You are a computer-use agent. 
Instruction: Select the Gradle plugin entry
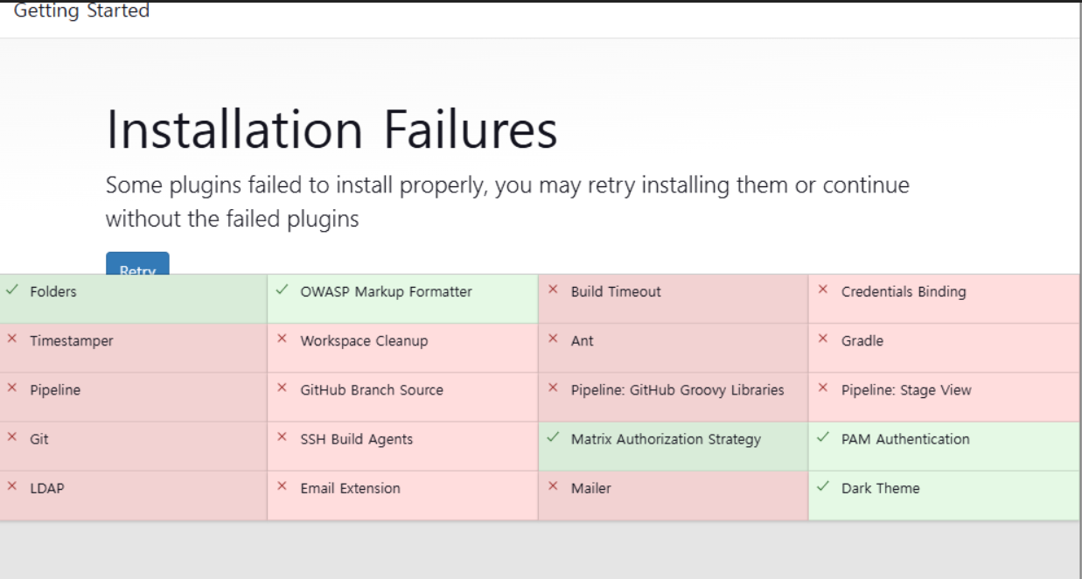point(944,348)
